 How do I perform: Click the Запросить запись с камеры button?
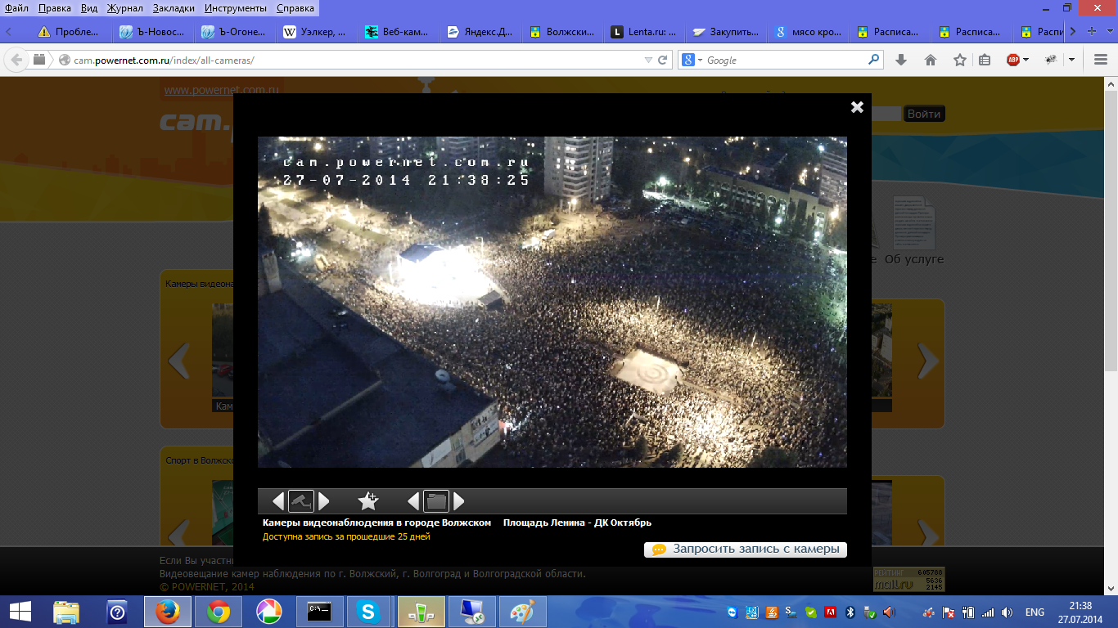coord(746,549)
